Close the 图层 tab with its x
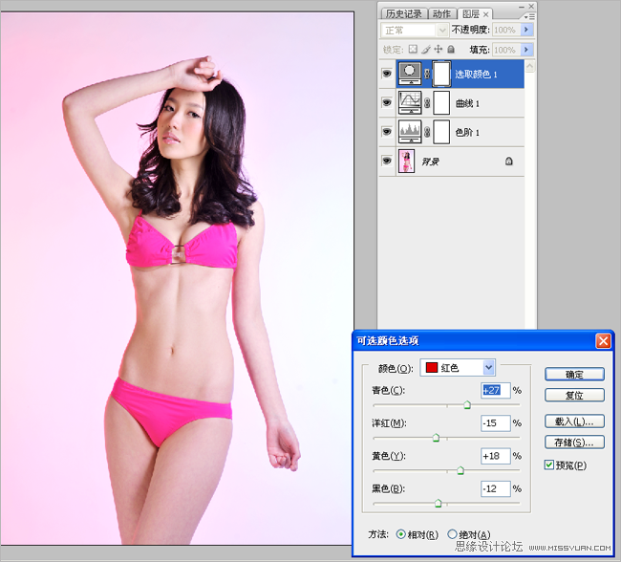This screenshot has width=621, height=562. pos(486,14)
